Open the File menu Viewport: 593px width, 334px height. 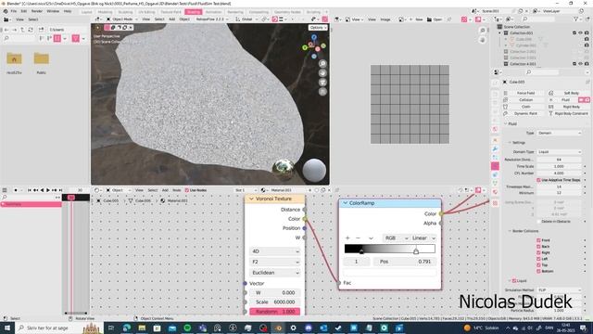(x=14, y=11)
